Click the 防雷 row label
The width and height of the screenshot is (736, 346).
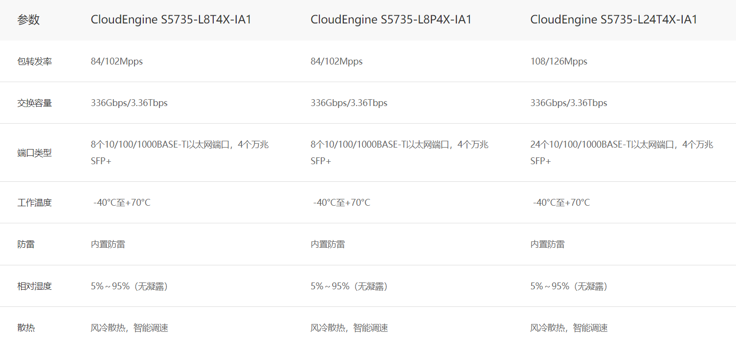26,244
